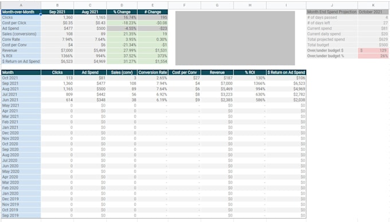390x222 pixels.
Task: Click the $2,782 return on ad spend cell
Action: pos(286,94)
